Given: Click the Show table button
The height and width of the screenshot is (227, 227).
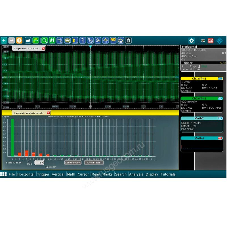Looking at the screenshot, I should point(94,163).
